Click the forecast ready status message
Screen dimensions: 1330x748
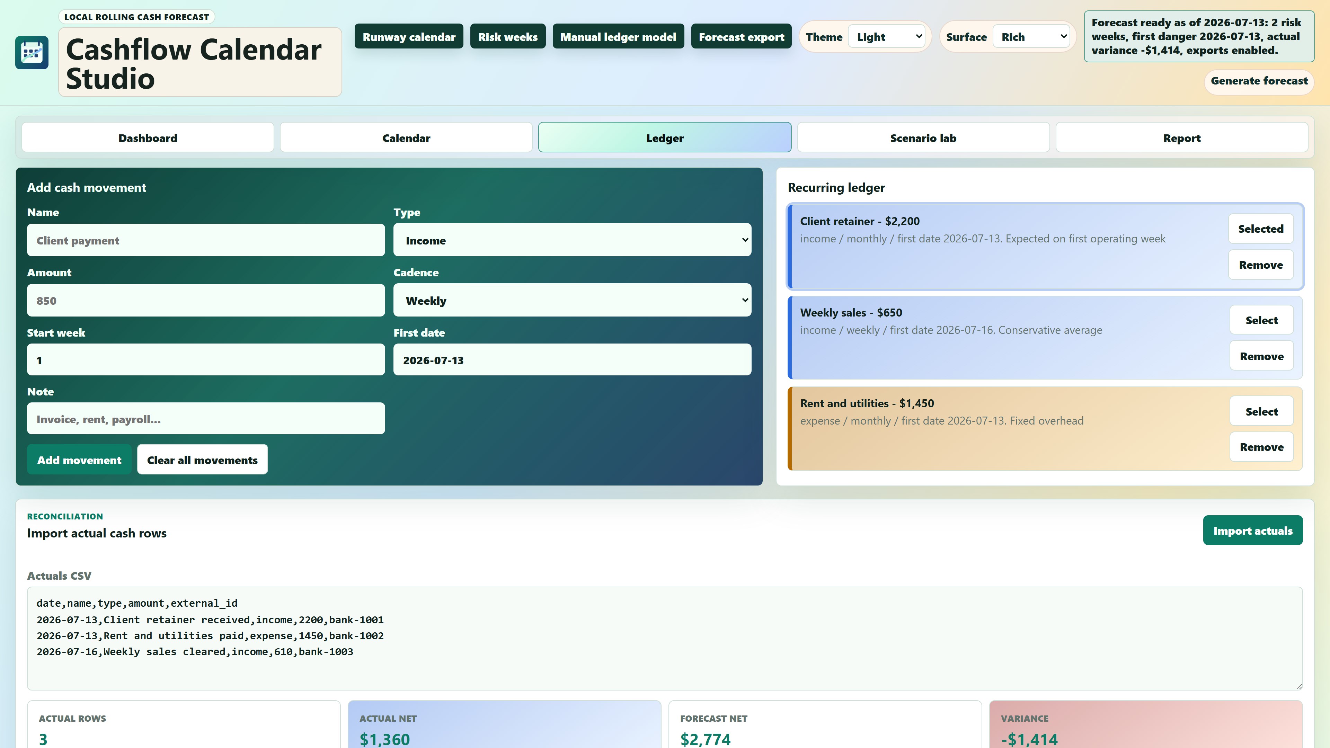[1199, 37]
